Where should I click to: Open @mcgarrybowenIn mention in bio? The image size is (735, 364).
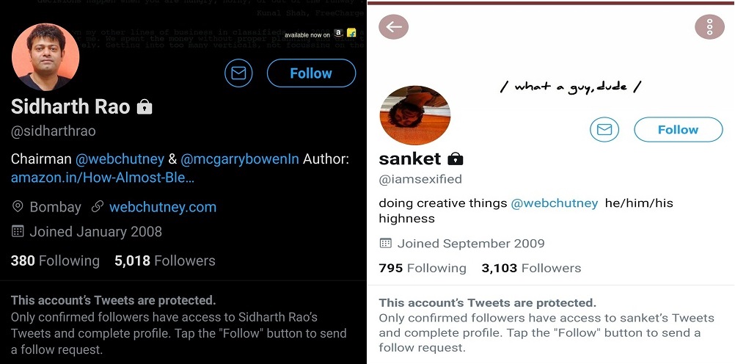pos(239,159)
